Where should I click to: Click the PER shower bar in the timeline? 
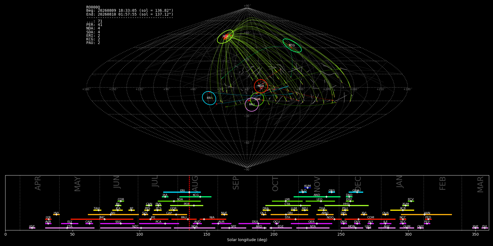(x=187, y=205)
